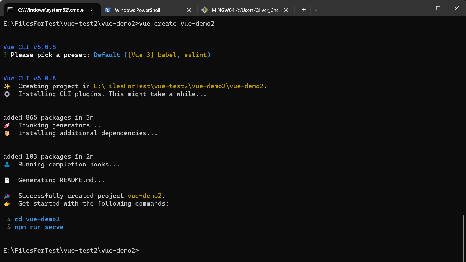Image resolution: width=466 pixels, height=262 pixels.
Task: Click the 'Get started with the following commands' line
Action: [93, 203]
